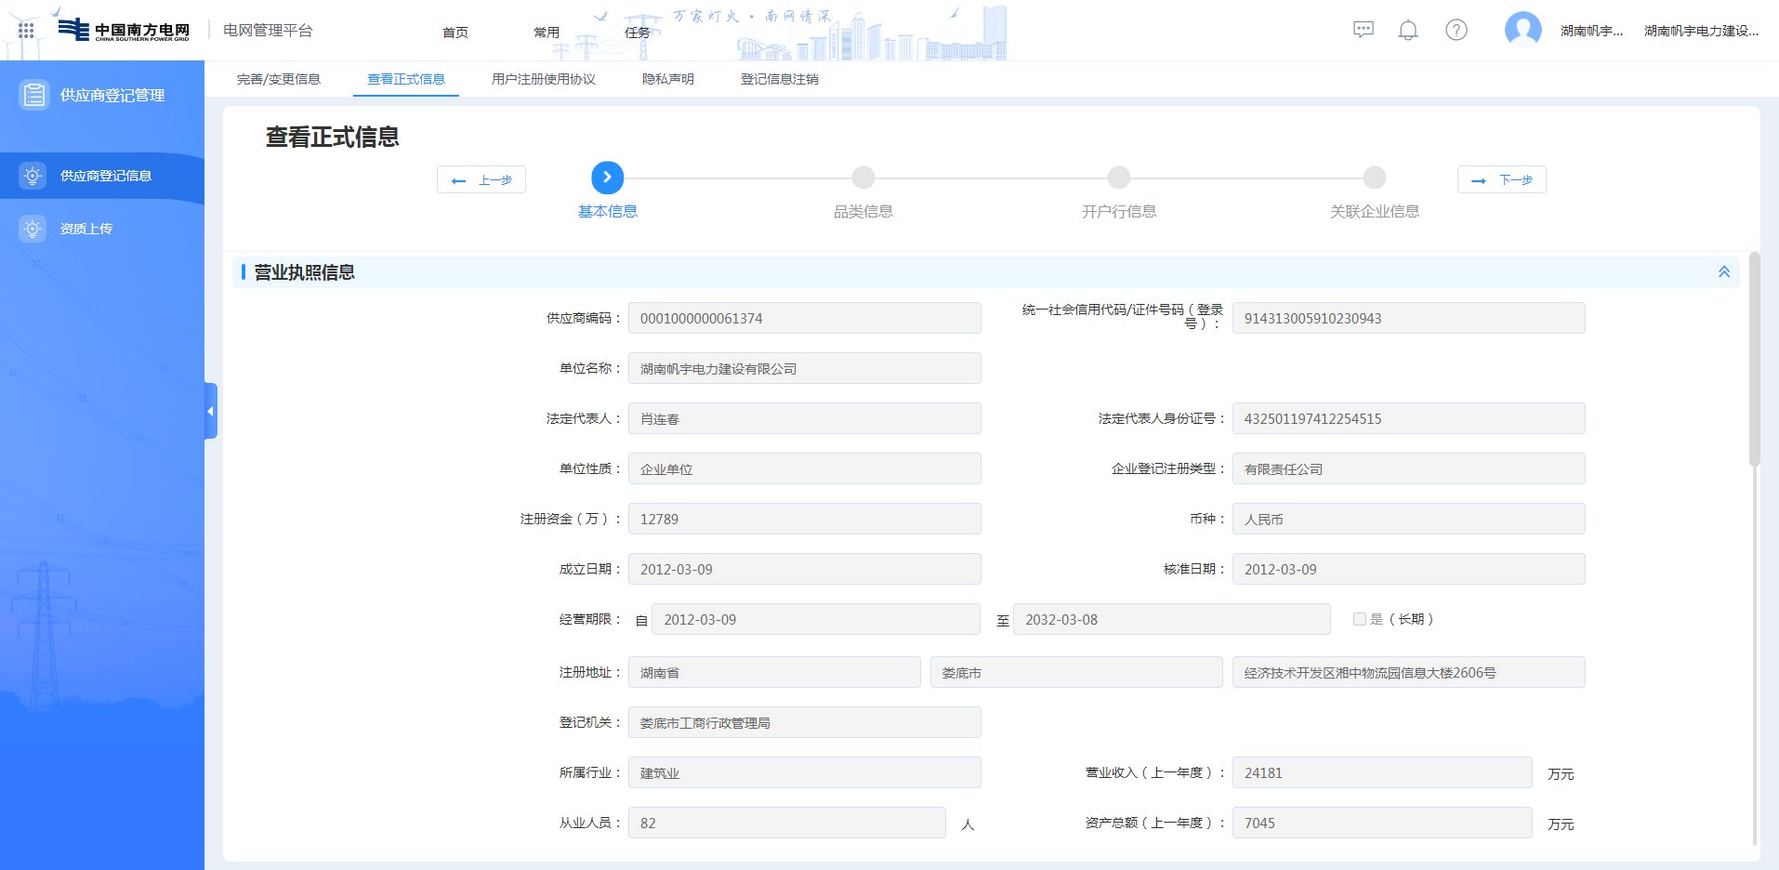The image size is (1779, 870).
Task: Open the messages chat icon
Action: (x=1363, y=30)
